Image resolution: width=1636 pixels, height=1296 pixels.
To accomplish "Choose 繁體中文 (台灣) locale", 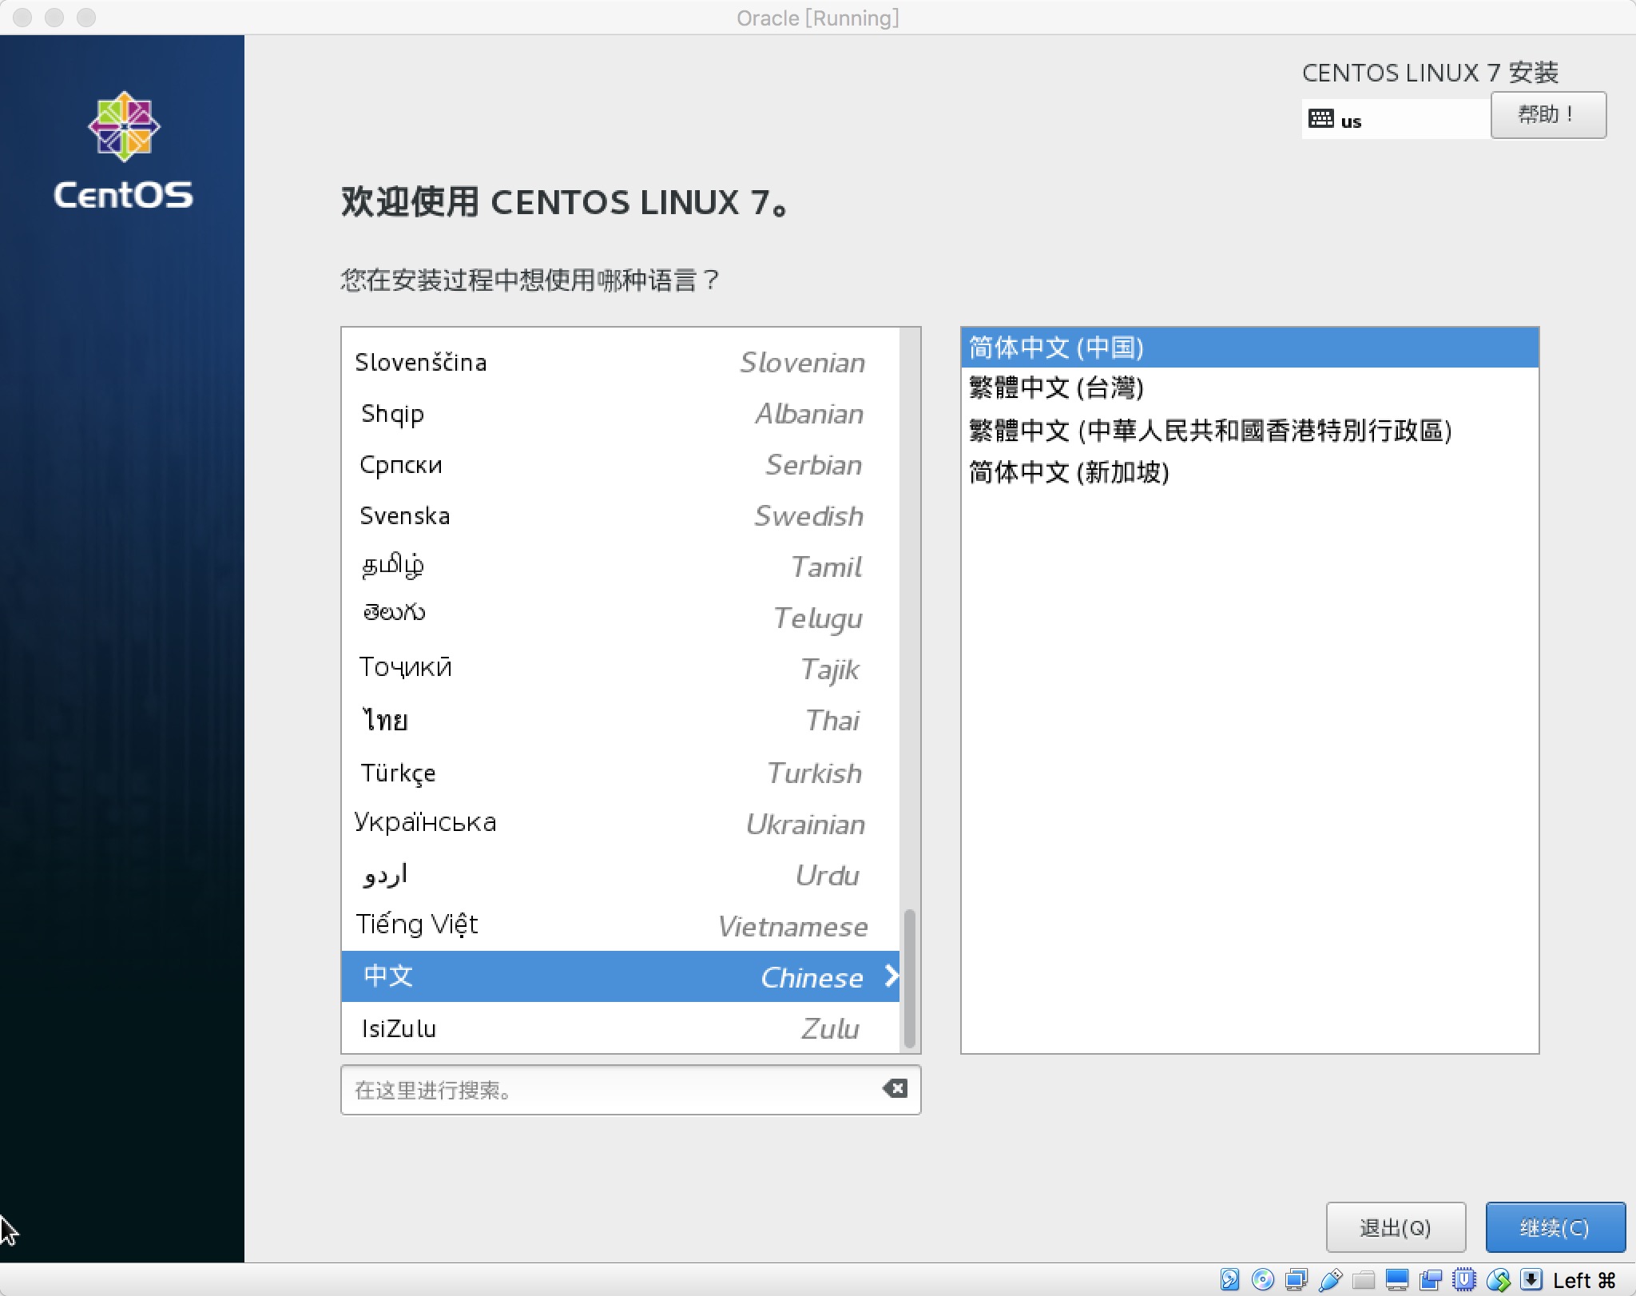I will coord(1249,388).
